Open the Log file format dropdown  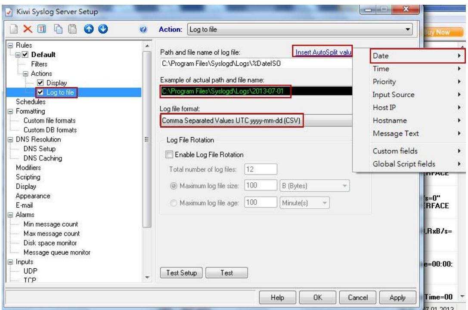tap(256, 120)
